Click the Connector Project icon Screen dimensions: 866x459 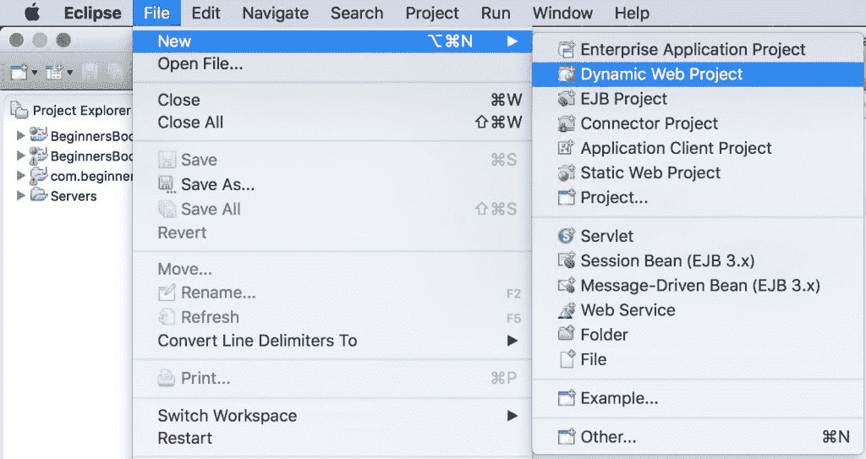pos(566,123)
